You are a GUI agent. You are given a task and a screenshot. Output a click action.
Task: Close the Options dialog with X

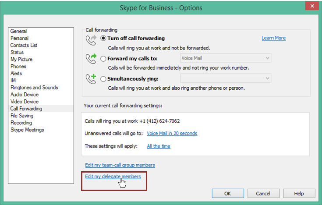312,6
